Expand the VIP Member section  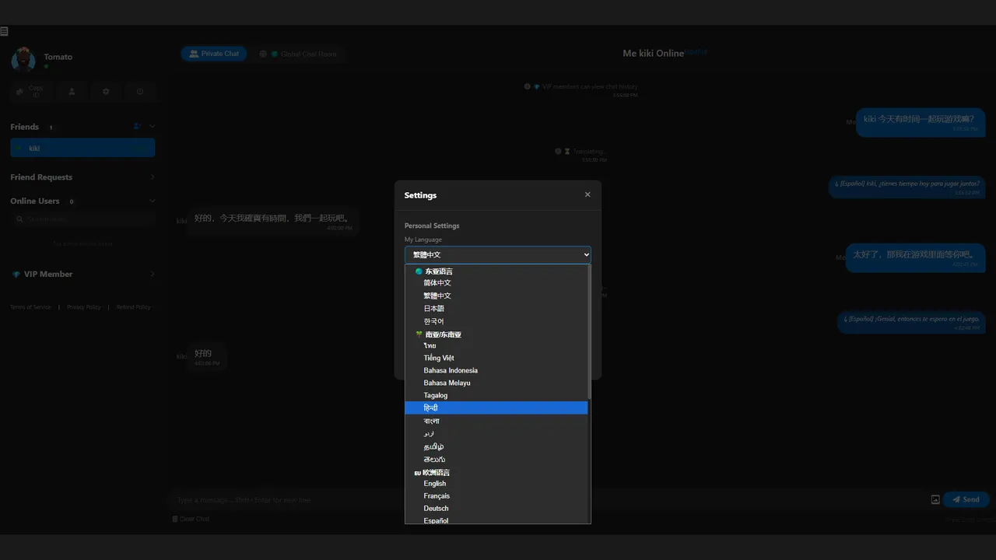[82, 274]
